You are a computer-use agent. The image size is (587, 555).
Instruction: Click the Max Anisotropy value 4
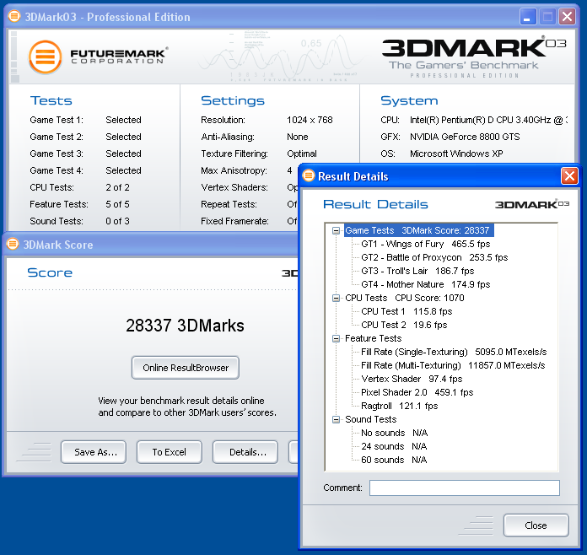pos(289,170)
